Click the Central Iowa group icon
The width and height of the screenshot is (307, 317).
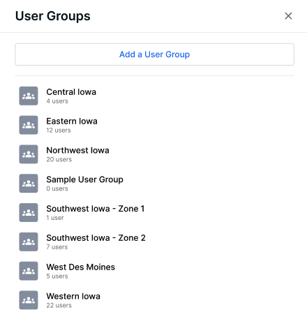pos(29,96)
